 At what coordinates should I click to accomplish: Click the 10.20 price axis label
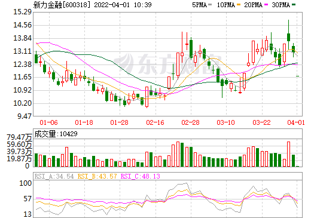coord(23,103)
